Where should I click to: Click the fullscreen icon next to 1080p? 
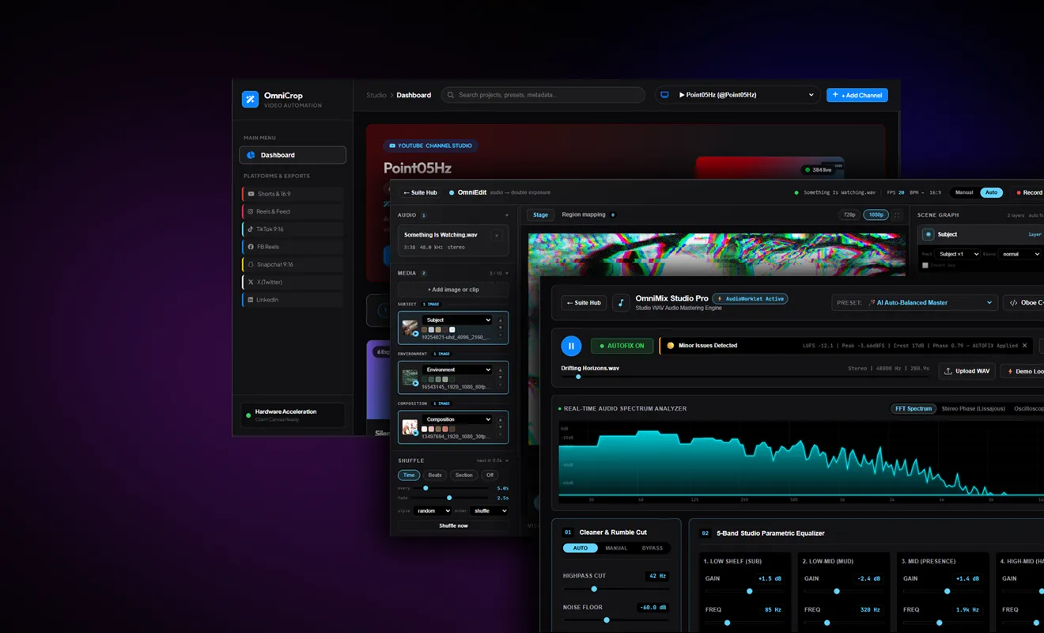[x=897, y=214]
